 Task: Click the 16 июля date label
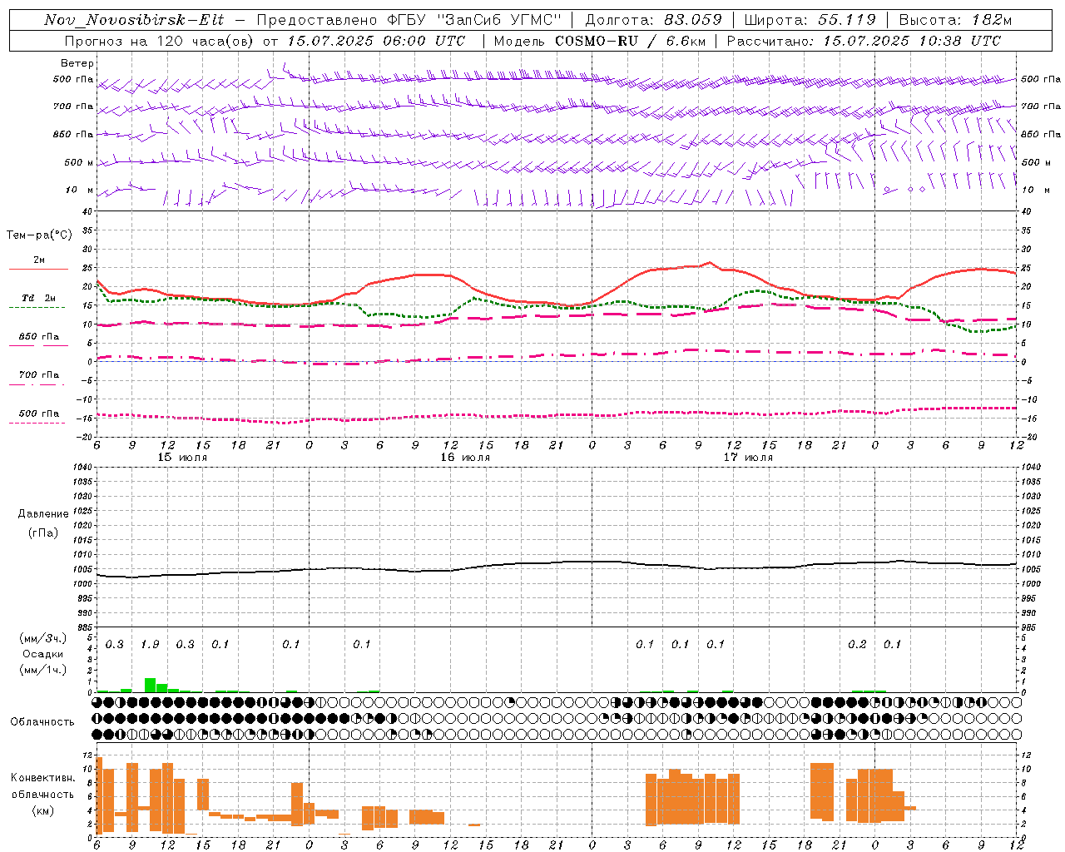[465, 458]
